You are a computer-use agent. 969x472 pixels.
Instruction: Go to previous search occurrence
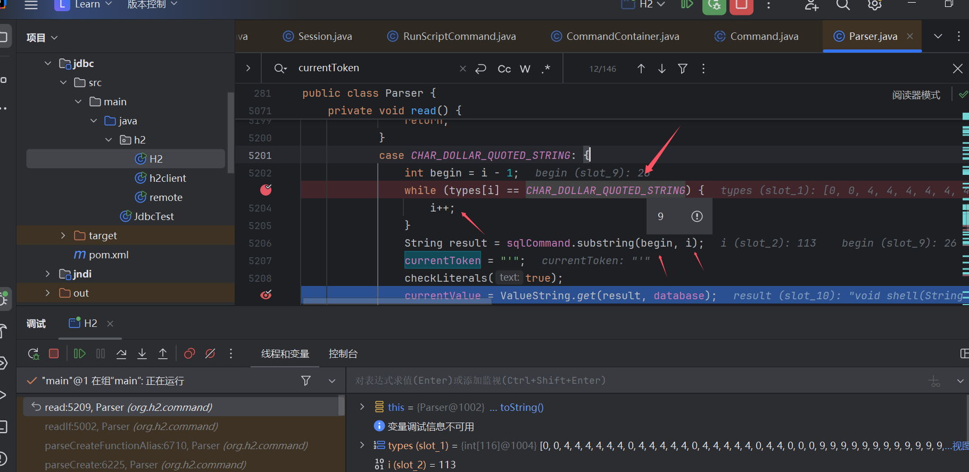pos(641,69)
